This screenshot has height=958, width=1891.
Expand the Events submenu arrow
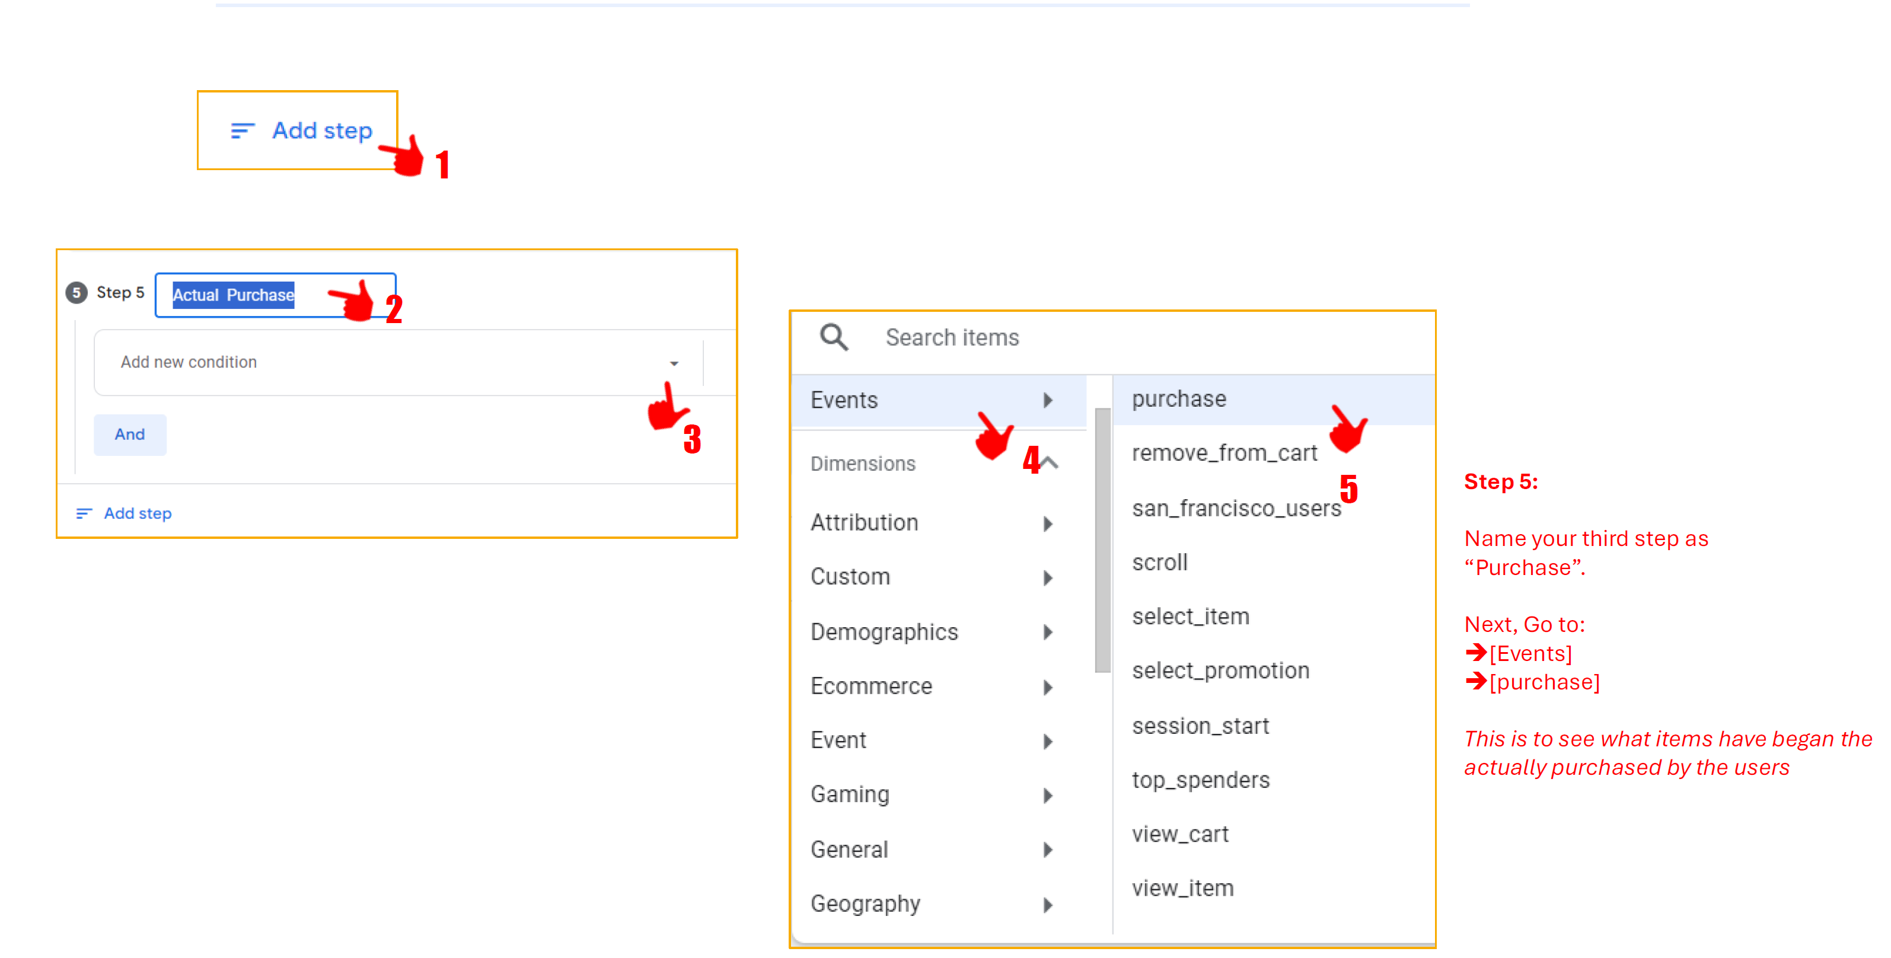coord(1048,400)
